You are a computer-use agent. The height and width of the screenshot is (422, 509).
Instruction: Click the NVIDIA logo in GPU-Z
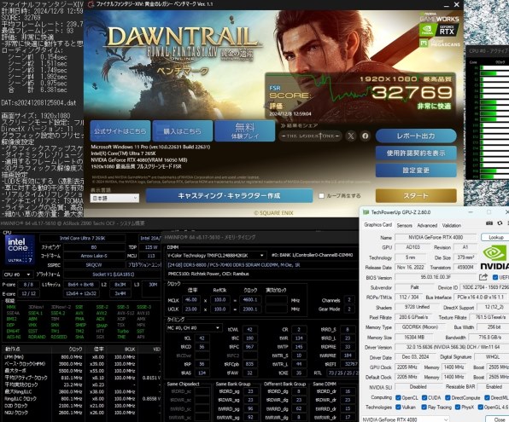coord(494,257)
